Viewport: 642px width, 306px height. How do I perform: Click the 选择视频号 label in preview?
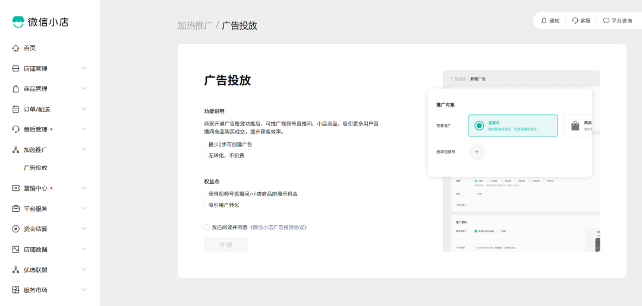point(445,152)
